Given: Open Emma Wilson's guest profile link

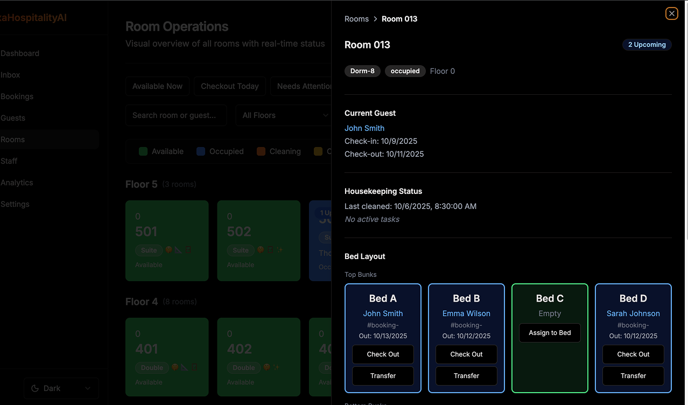Looking at the screenshot, I should point(466,313).
